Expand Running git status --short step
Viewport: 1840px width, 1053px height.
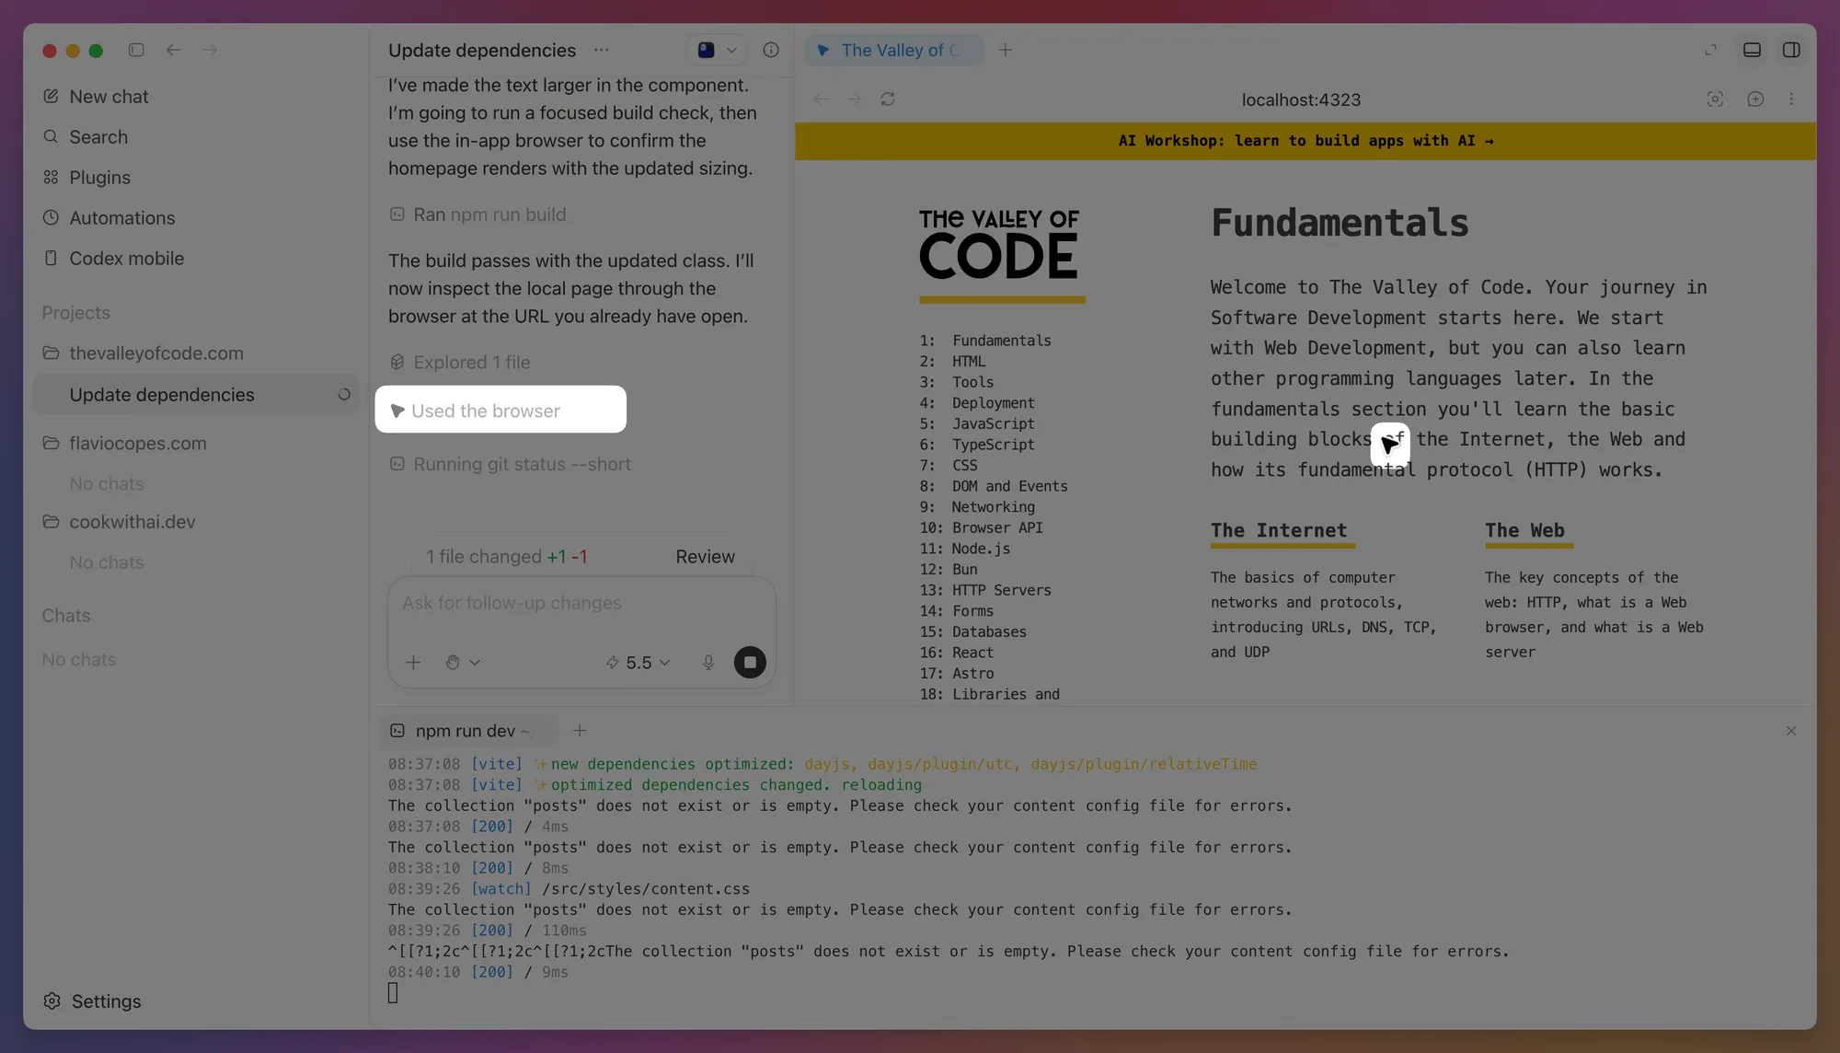click(511, 465)
